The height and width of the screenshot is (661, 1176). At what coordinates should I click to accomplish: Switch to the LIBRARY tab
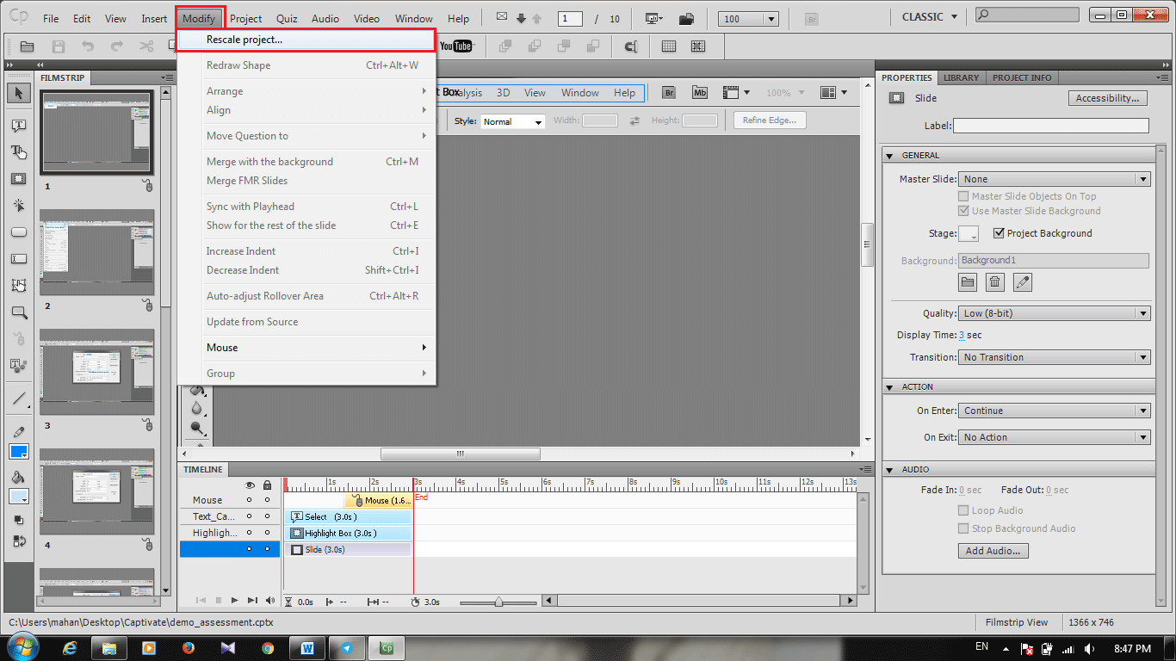(x=961, y=77)
